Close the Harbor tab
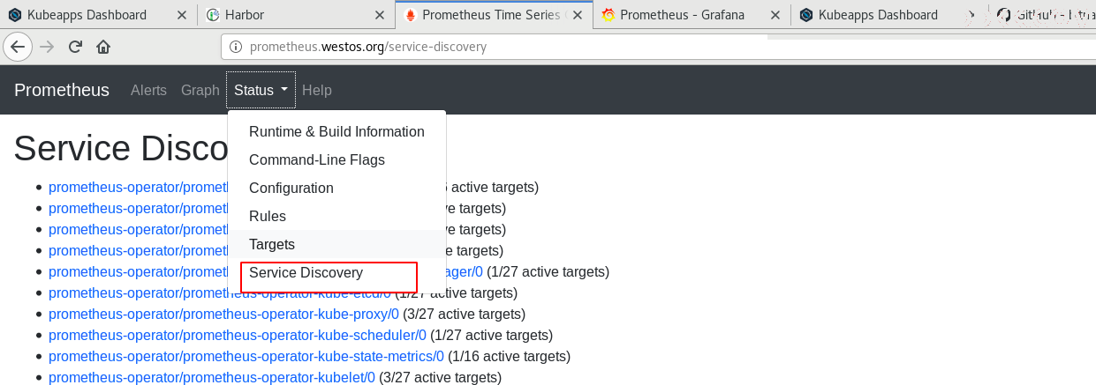The width and height of the screenshot is (1096, 385). coord(381,15)
